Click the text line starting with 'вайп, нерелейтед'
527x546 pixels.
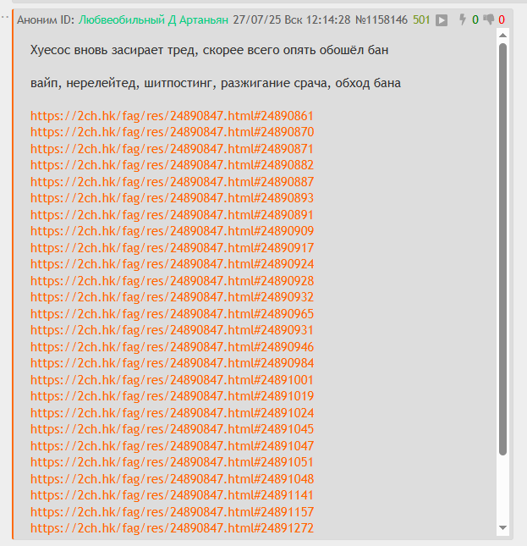[x=216, y=83]
